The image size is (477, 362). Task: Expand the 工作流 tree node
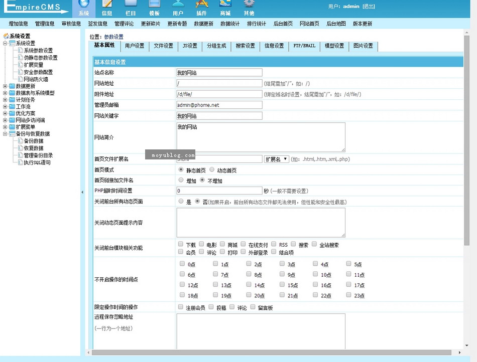5,107
